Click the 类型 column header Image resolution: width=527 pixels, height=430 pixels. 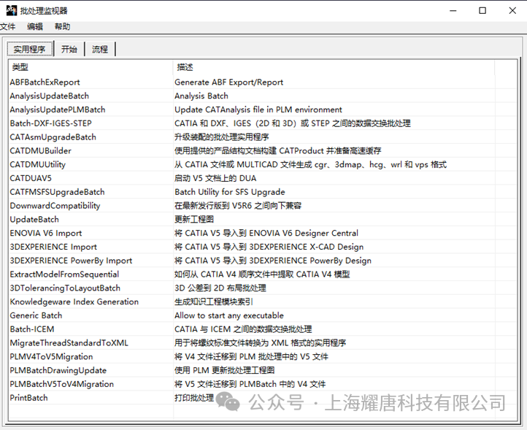[91, 67]
